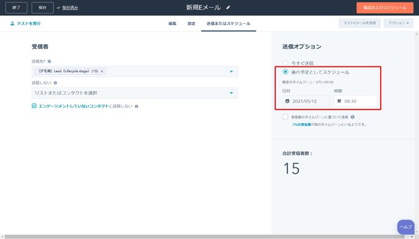Remove the Lead (Lifecycle stage) list chip

(102, 71)
